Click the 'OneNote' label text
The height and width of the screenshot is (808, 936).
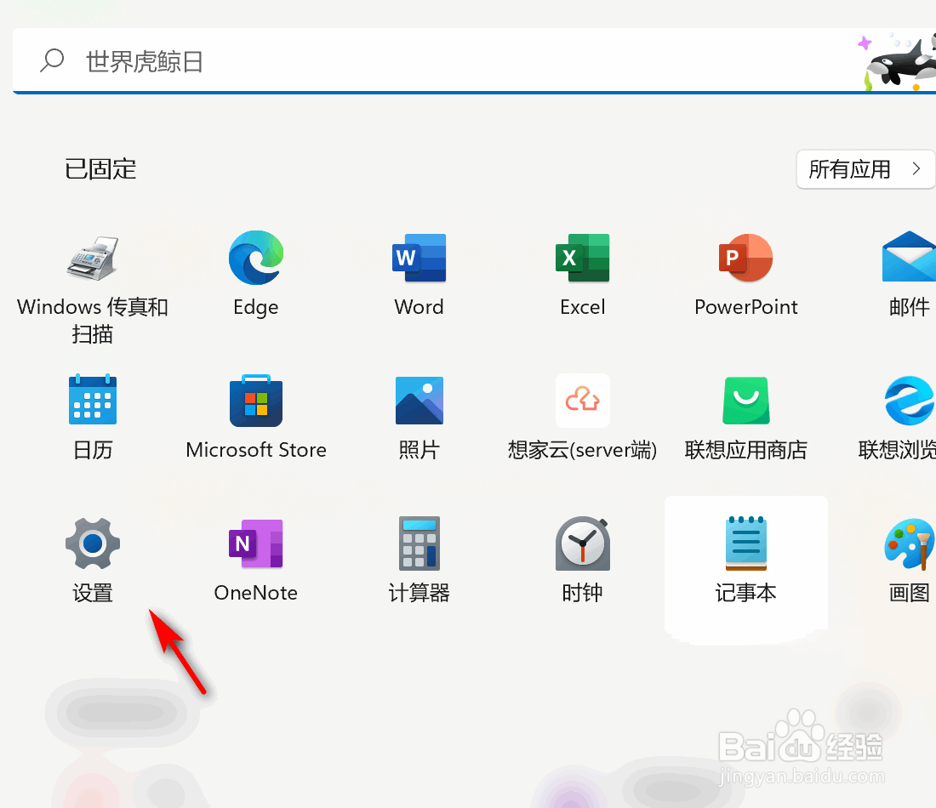click(256, 593)
